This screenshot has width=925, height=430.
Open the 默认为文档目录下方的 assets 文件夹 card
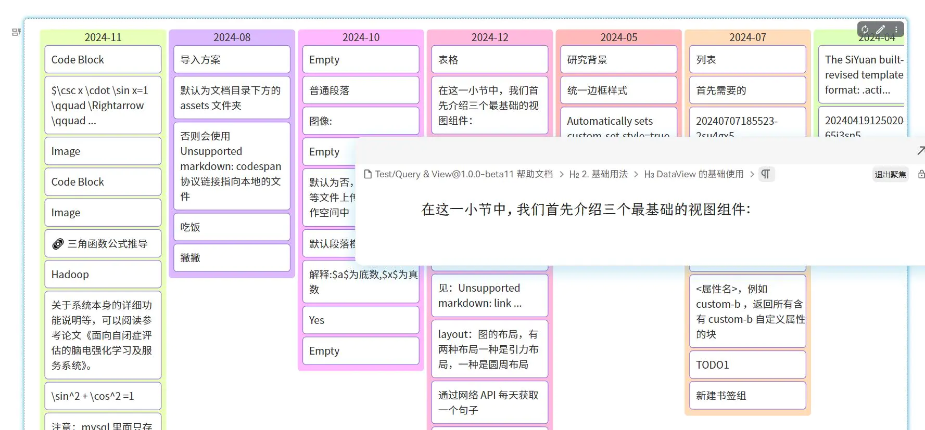[232, 98]
